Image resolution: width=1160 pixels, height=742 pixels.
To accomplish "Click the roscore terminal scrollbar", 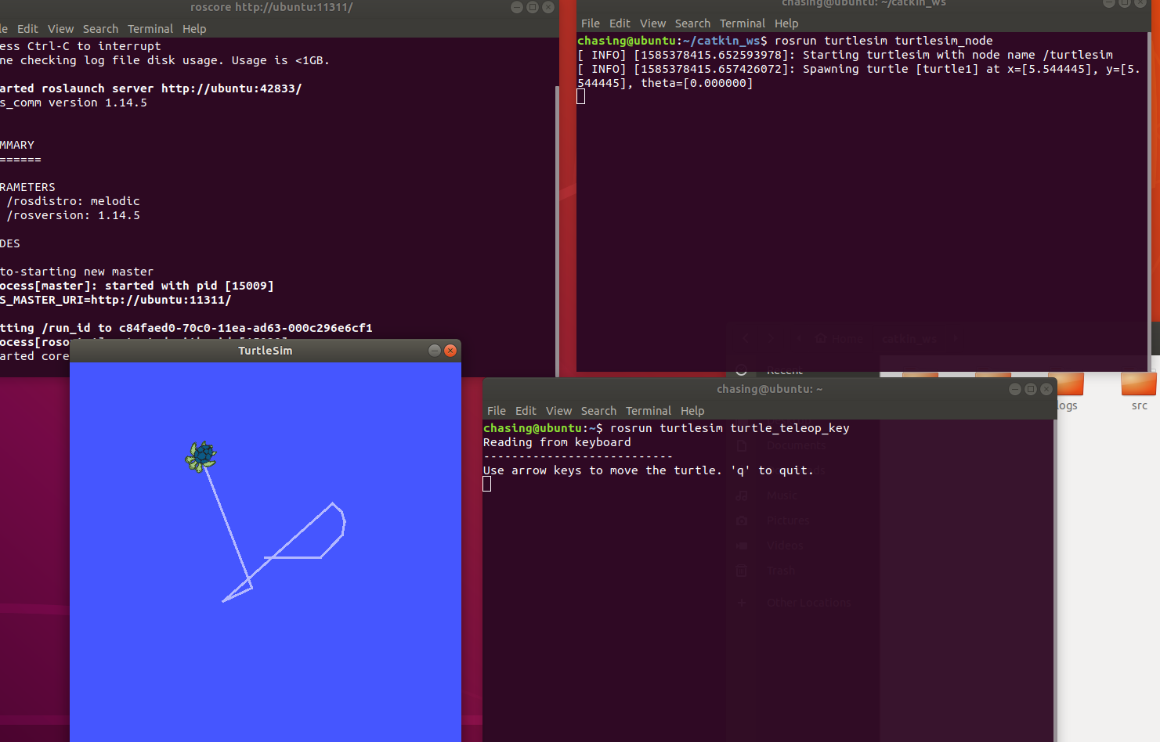I will tap(557, 231).
